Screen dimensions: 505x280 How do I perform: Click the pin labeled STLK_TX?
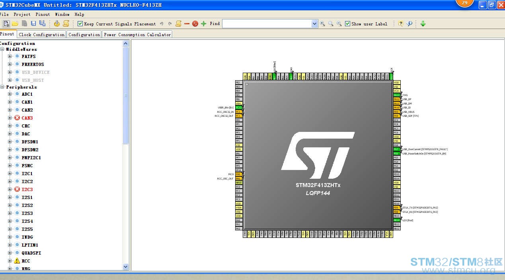click(396, 208)
